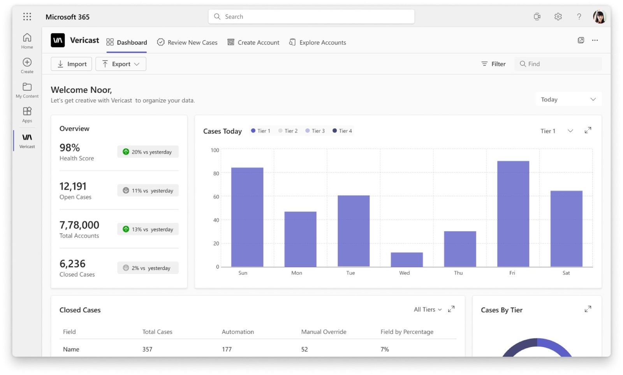Open the Export dropdown button

click(121, 64)
